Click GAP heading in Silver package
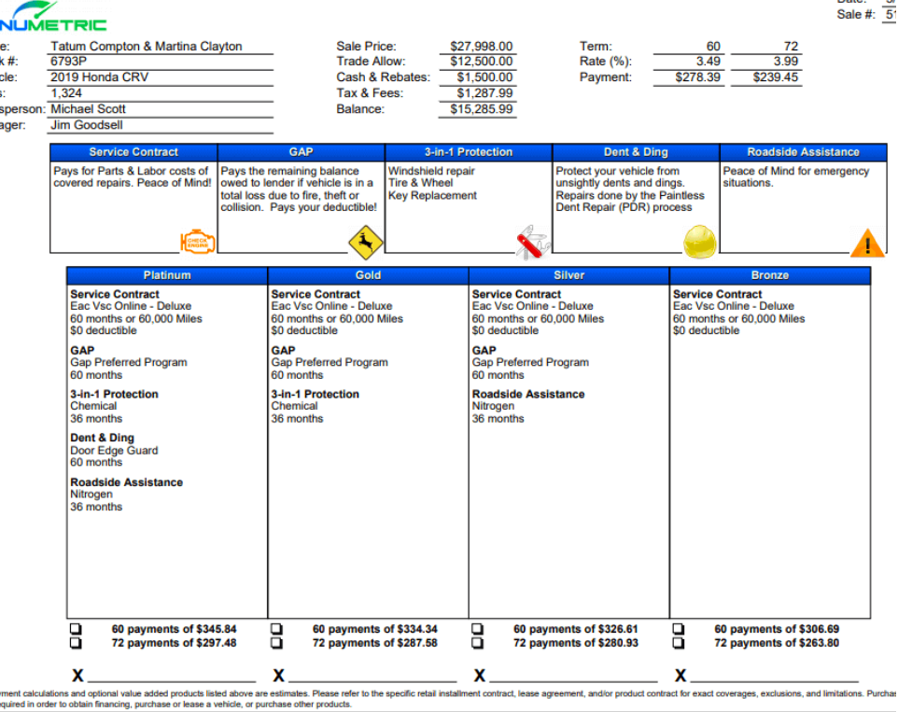 click(484, 350)
